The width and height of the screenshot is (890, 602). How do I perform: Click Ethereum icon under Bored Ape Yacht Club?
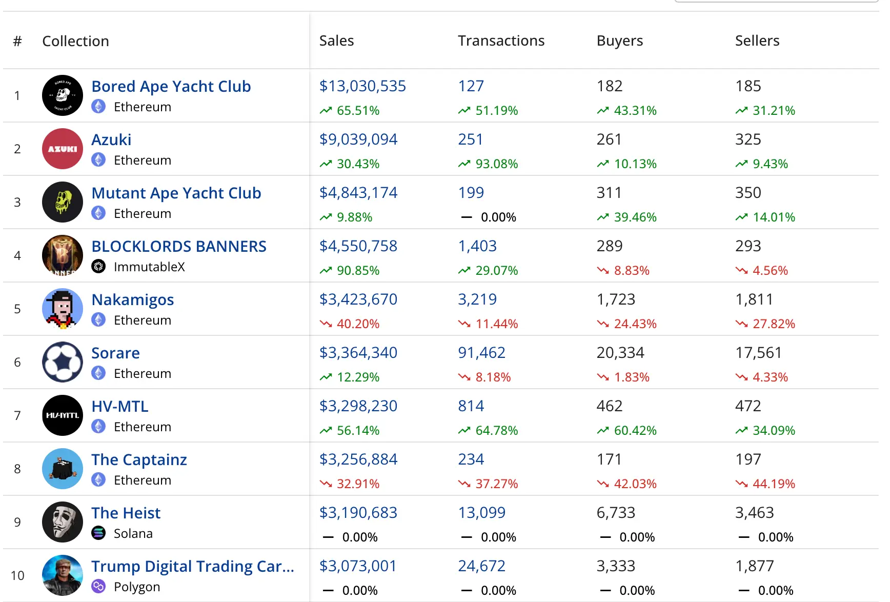pos(98,107)
